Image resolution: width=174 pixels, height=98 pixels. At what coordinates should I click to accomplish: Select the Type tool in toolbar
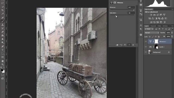[x=2, y=50]
